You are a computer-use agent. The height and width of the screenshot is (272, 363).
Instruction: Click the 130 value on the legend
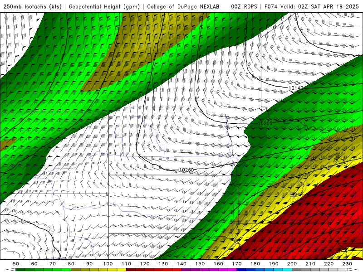tap(163, 264)
